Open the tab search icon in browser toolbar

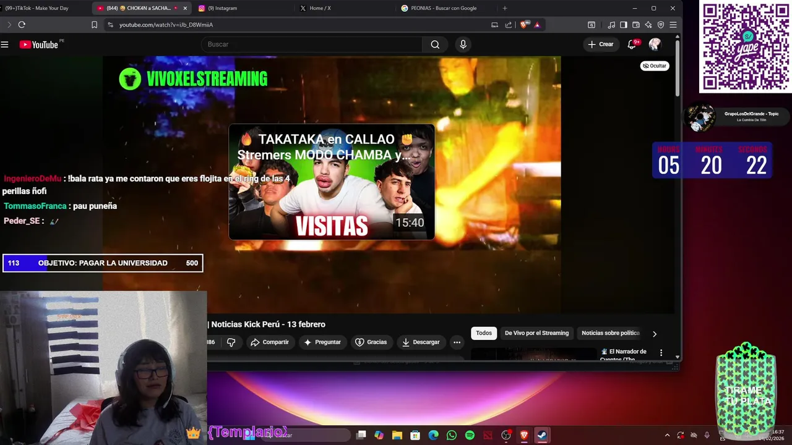592,25
